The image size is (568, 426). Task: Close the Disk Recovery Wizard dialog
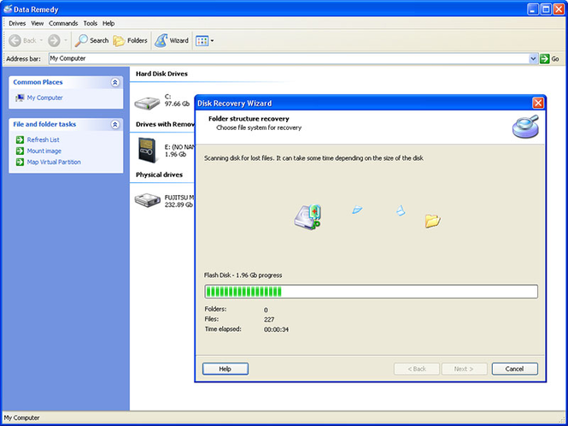(x=538, y=103)
